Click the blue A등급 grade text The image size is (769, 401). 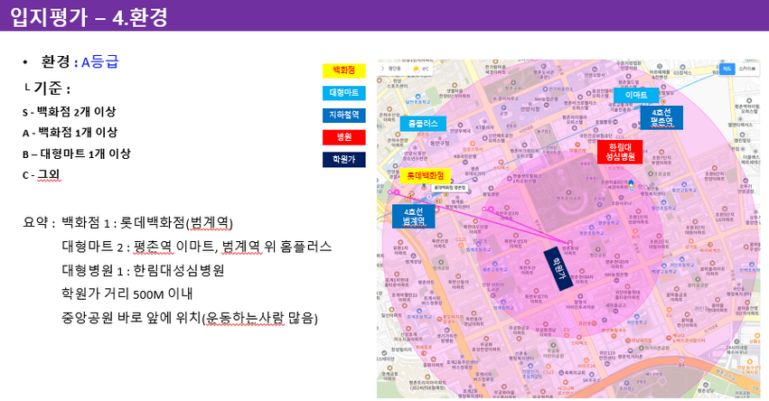coord(100,61)
